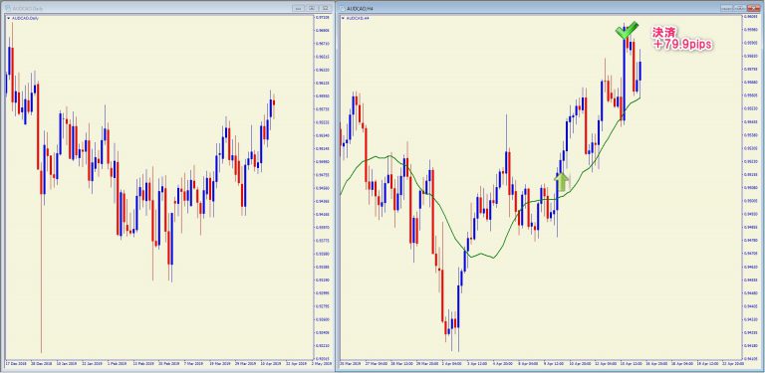This screenshot has height=373, width=765.
Task: Click the green checkmark settlement marker
Action: tap(626, 31)
